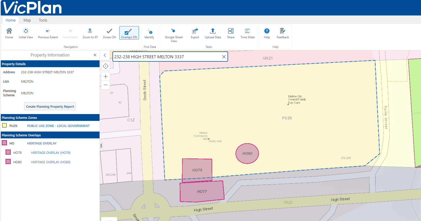The height and width of the screenshot is (221, 421).
Task: Switch to the Map ribbon tab
Action: click(27, 20)
